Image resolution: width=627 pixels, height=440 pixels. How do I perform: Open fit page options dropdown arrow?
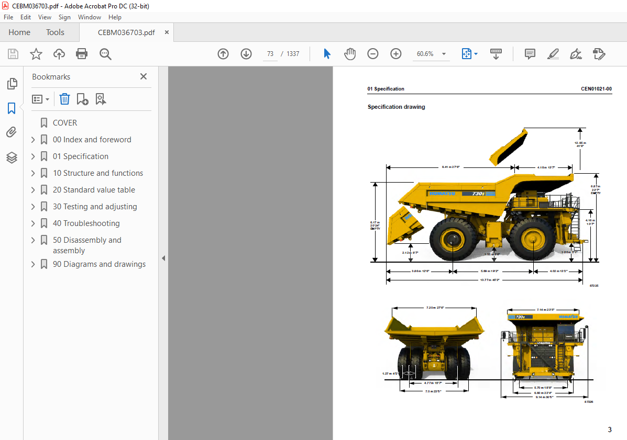click(x=476, y=54)
